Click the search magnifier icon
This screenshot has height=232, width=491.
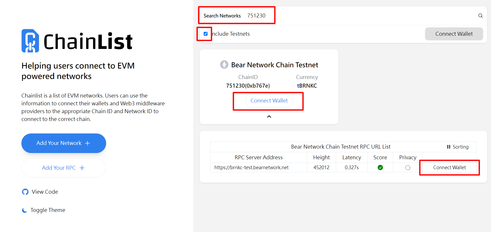[x=480, y=16]
